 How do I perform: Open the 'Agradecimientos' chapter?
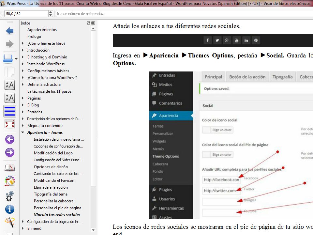(x=42, y=30)
